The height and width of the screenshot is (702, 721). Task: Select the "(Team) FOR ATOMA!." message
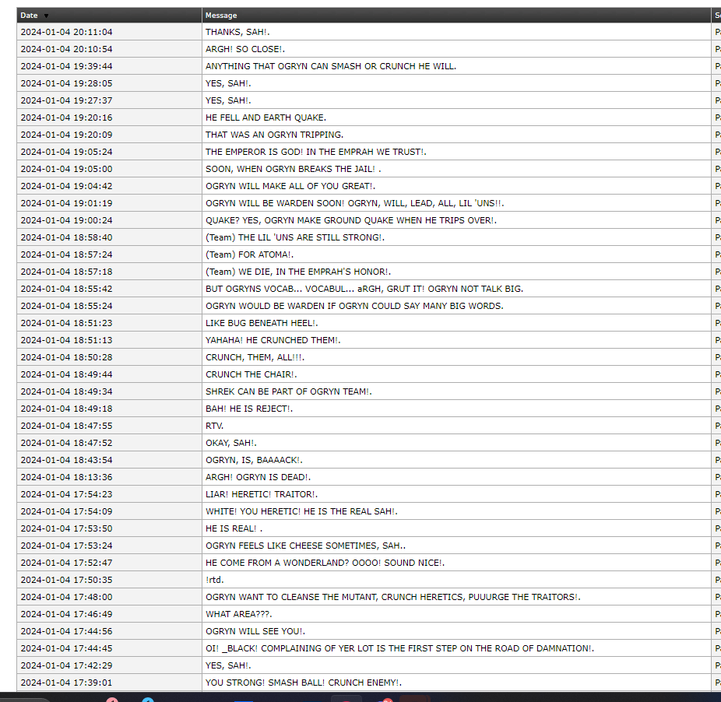point(250,254)
